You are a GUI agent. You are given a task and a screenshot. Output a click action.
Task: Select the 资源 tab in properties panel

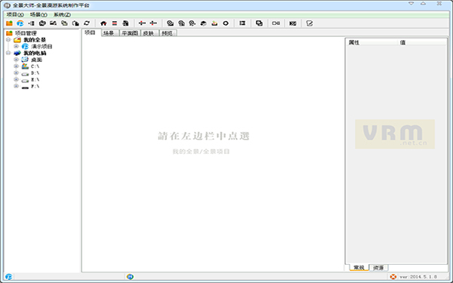click(x=378, y=268)
